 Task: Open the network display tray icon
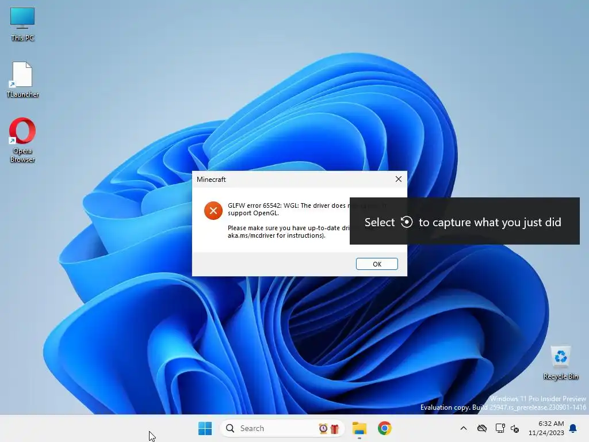click(500, 428)
